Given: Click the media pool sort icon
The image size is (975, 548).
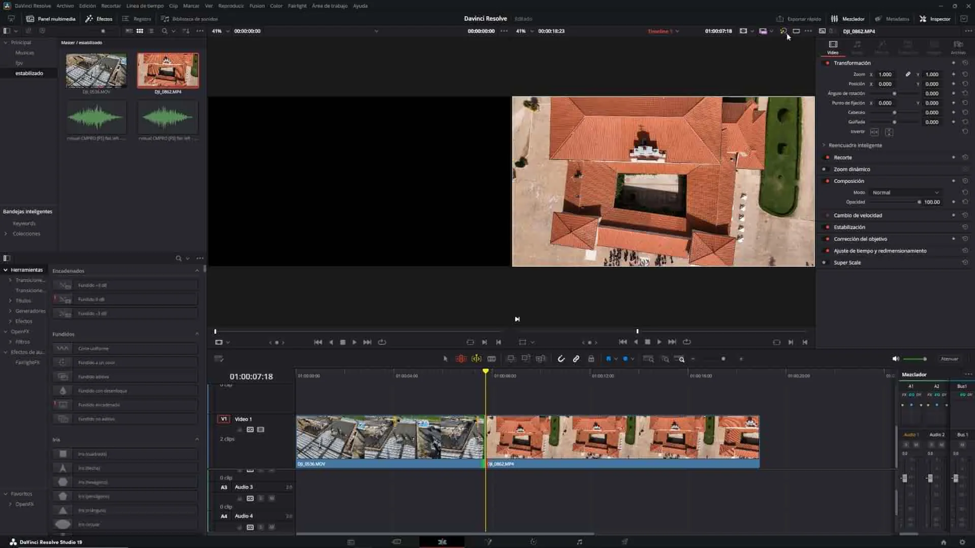Looking at the screenshot, I should (x=186, y=31).
